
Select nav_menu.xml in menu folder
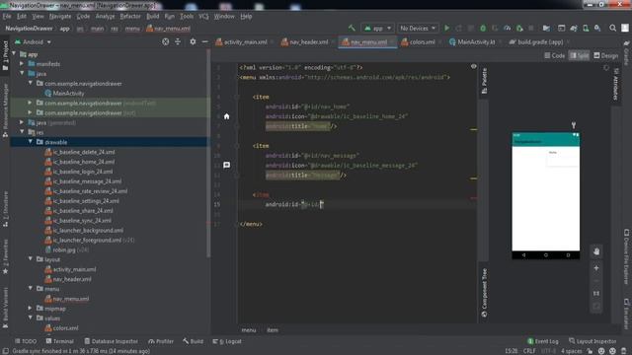pos(71,299)
